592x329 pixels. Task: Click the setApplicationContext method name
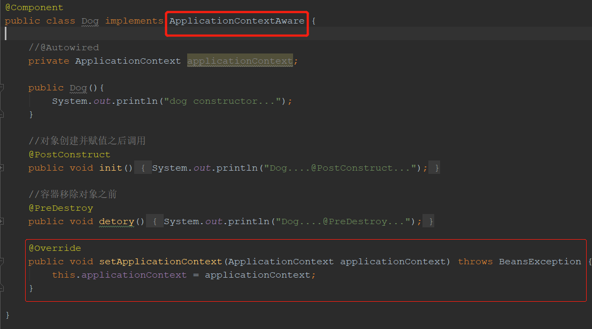[160, 262]
